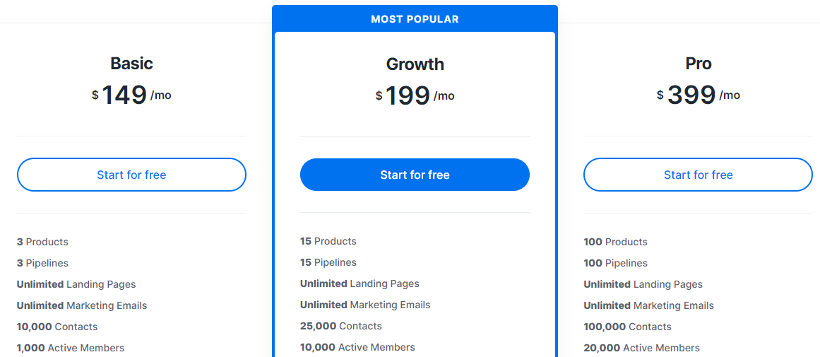This screenshot has width=820, height=357.
Task: Select the Pro plan heading
Action: pyautogui.click(x=698, y=64)
